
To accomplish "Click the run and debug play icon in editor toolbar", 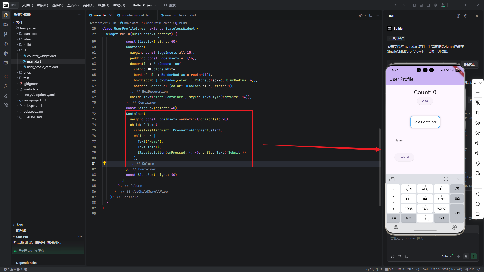I will click(x=361, y=15).
